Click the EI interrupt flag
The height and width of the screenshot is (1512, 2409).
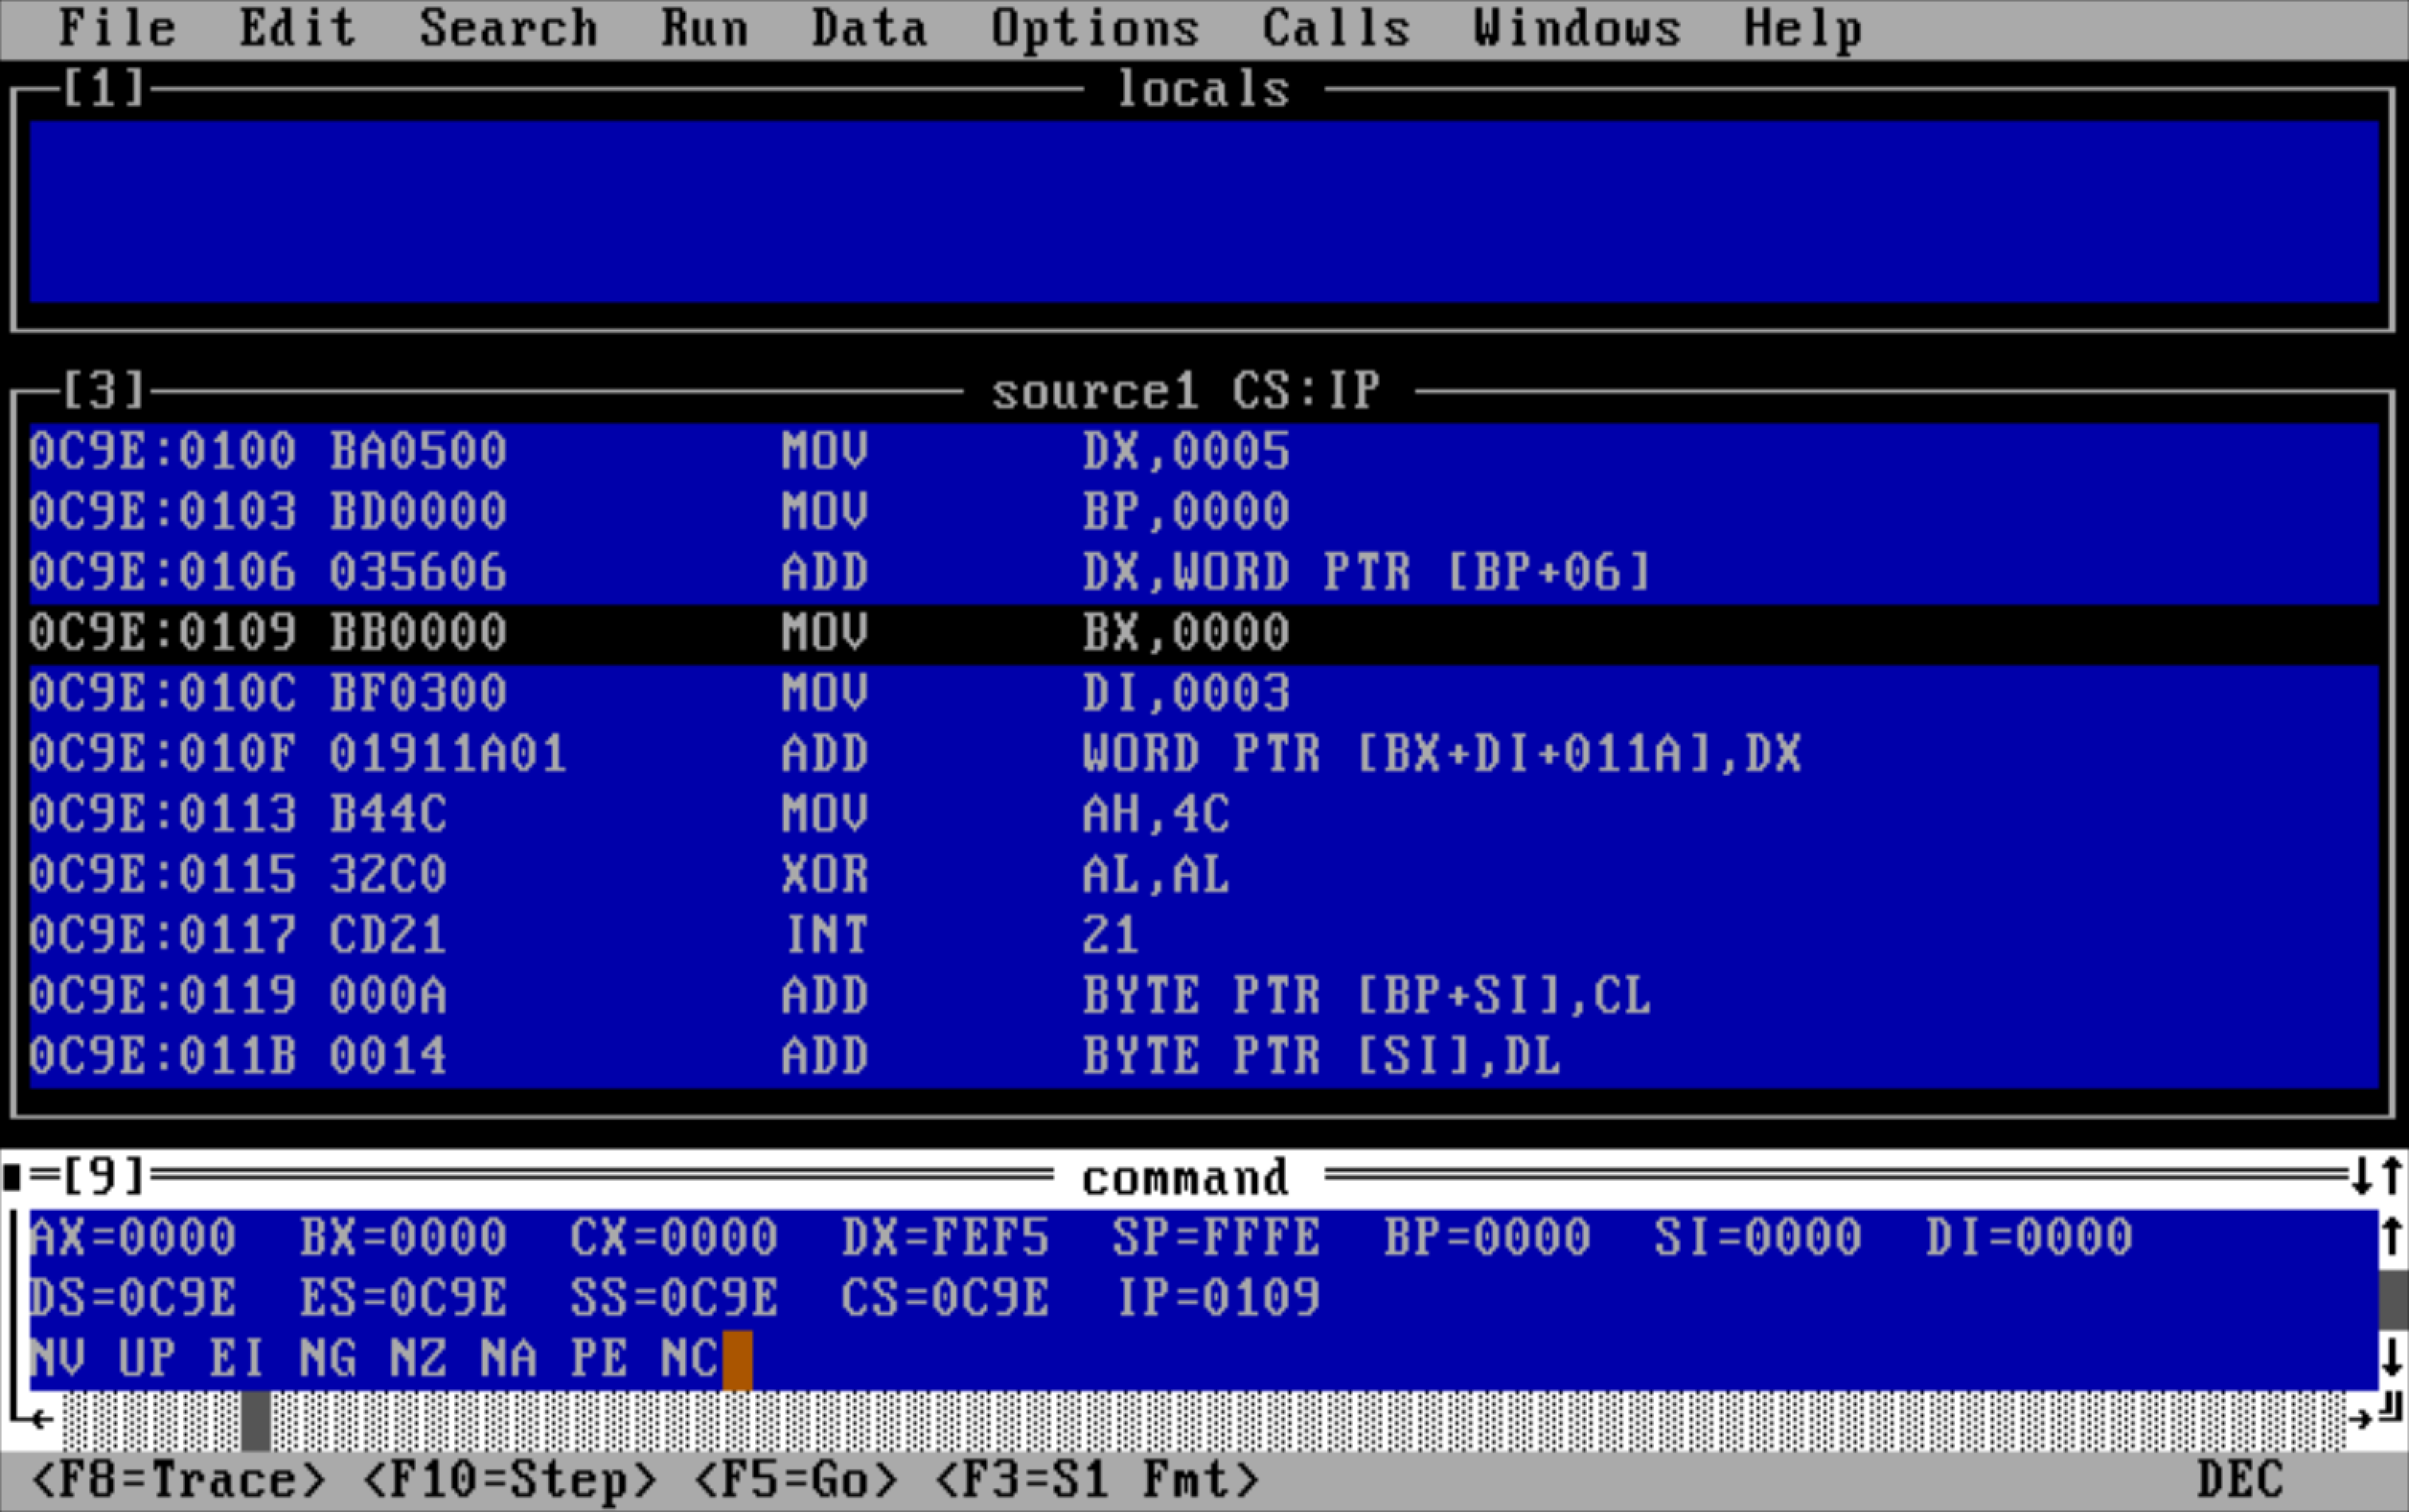point(237,1359)
